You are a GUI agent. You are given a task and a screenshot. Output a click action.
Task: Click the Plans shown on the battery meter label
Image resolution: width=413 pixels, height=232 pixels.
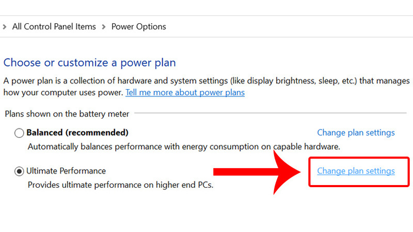coord(67,114)
